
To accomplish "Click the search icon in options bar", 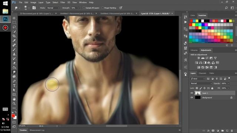I will point(226,8).
